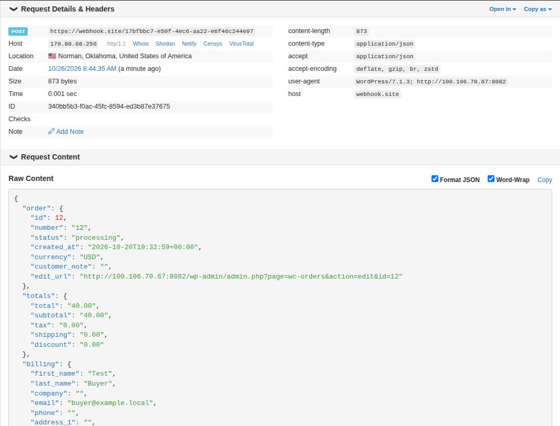The height and width of the screenshot is (426, 560).
Task: Click the "subtotal": "40.00" line
Action: click(71, 315)
